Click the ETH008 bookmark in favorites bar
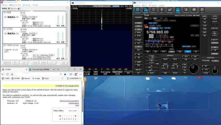221x125 pixels. 15,78
